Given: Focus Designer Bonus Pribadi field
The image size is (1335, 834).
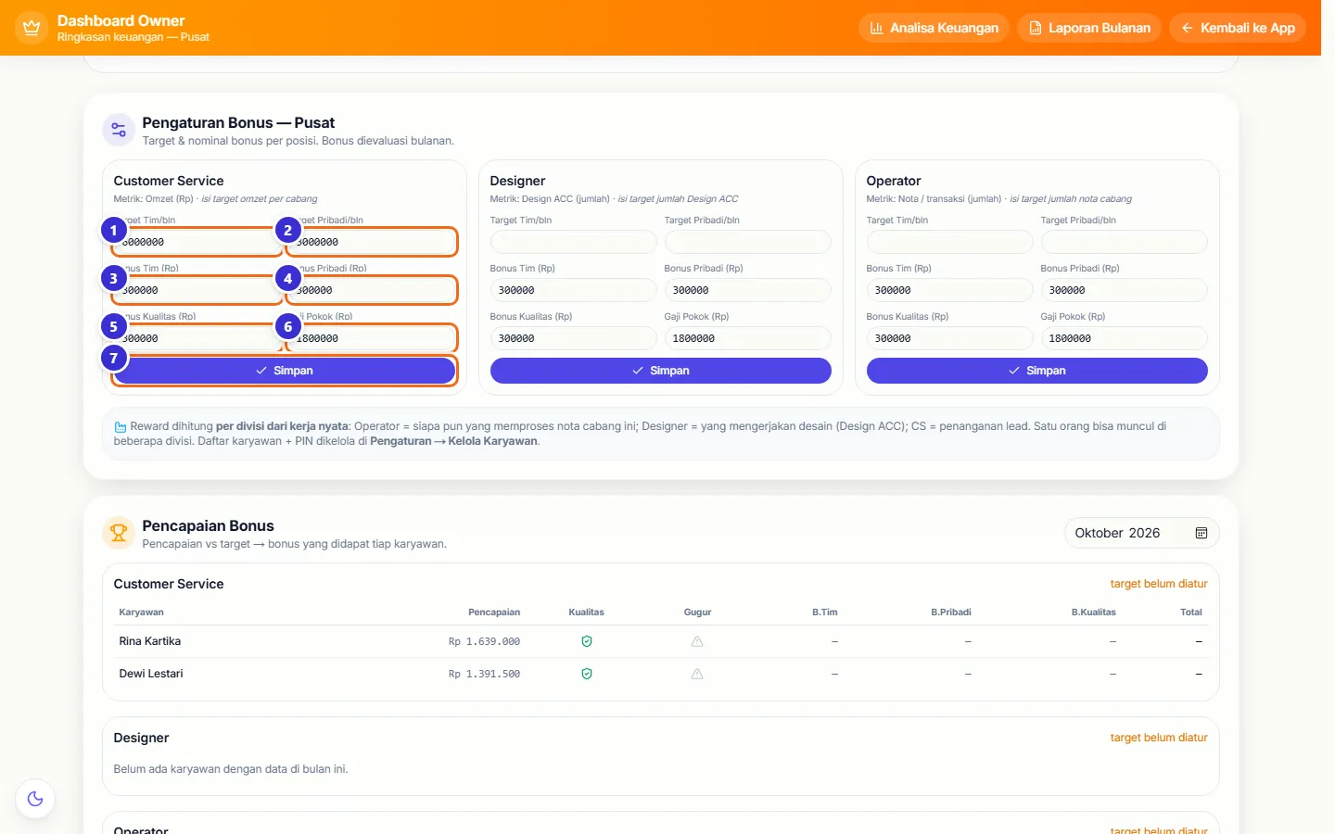Looking at the screenshot, I should (x=747, y=290).
